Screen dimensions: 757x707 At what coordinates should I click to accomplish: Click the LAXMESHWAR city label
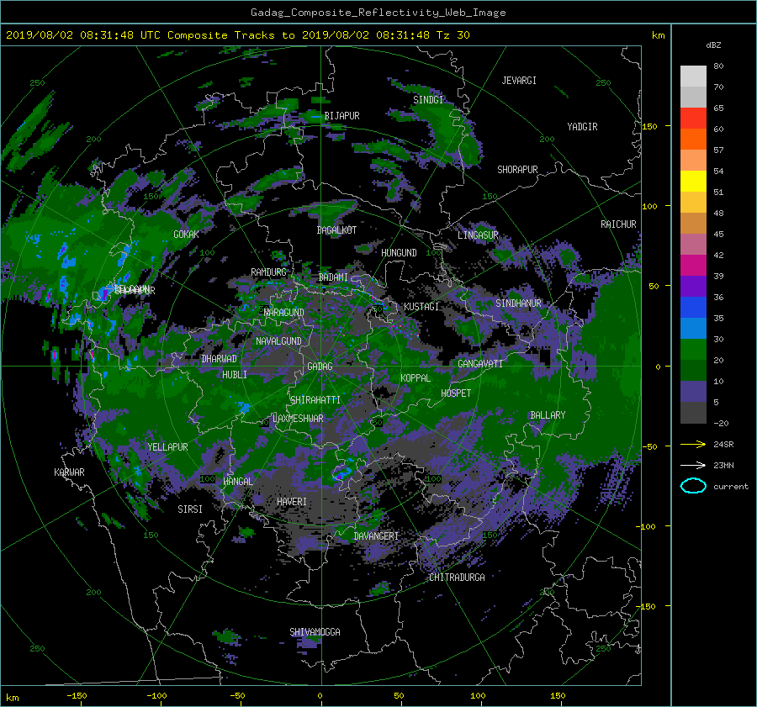click(x=298, y=419)
